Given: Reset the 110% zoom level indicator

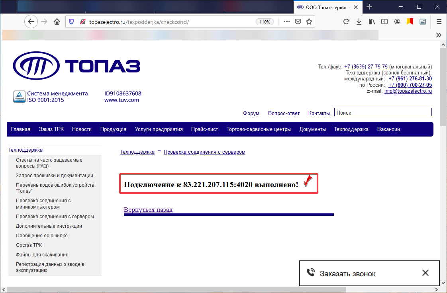Looking at the screenshot, I should 265,22.
